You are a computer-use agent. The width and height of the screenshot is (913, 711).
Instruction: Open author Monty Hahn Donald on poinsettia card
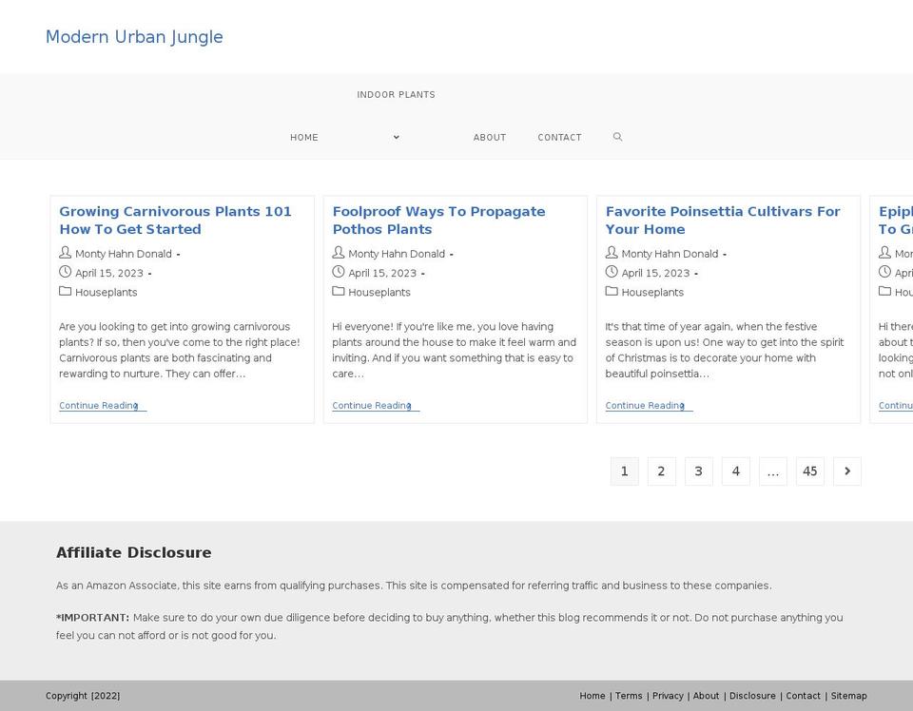tap(670, 254)
